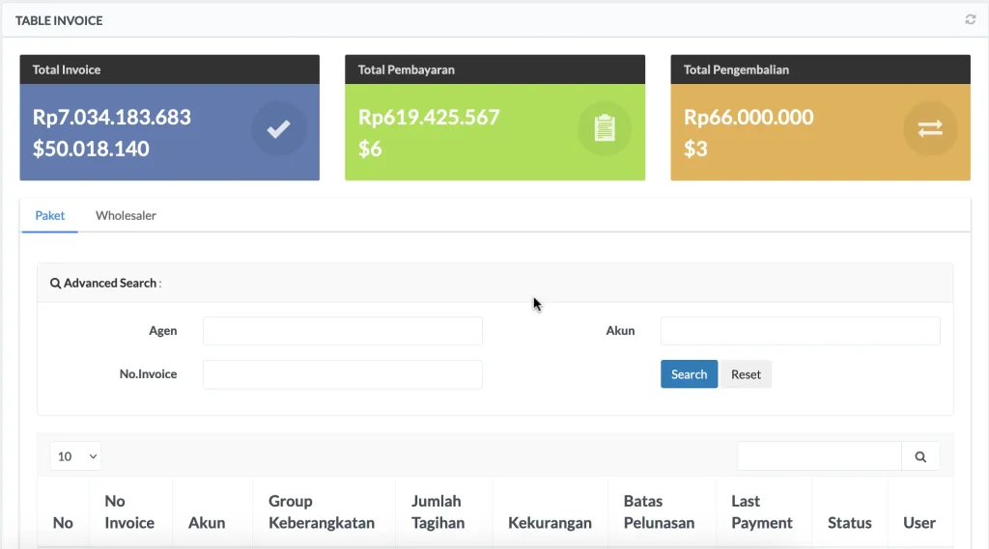989x549 pixels.
Task: Click the checkmark icon on Total Invoice card
Action: point(279,129)
